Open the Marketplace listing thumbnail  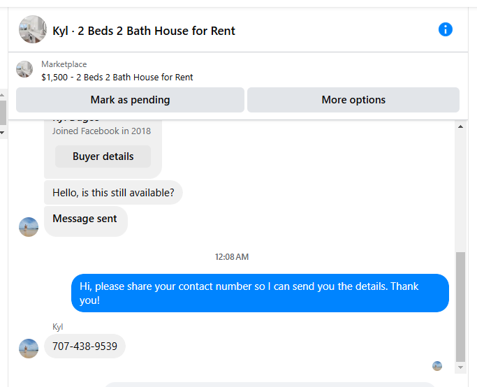[24, 69]
